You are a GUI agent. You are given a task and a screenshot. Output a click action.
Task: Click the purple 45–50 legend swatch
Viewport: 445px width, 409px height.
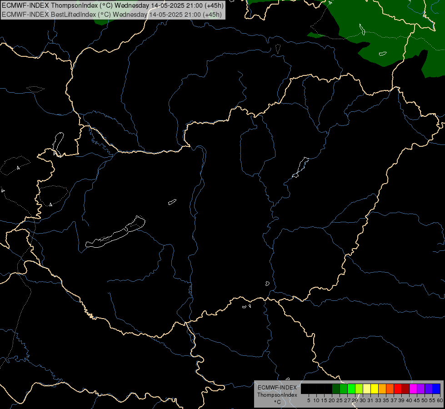[421, 389]
